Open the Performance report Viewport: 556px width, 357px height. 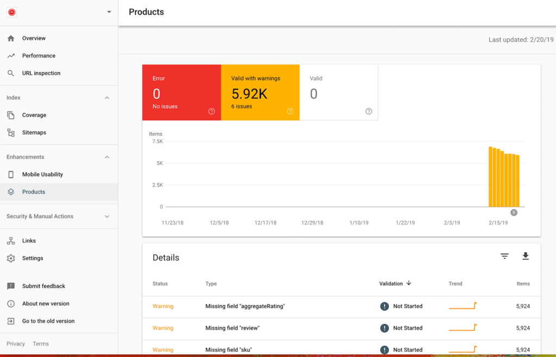pyautogui.click(x=39, y=56)
